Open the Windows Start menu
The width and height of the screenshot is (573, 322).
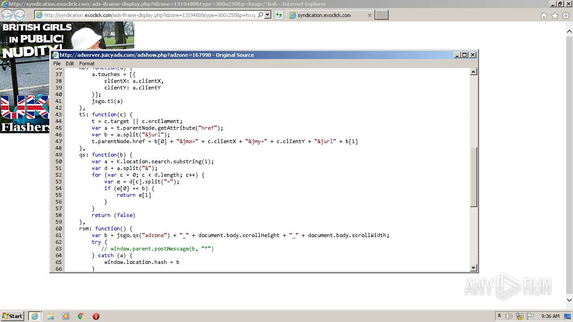tap(13, 316)
